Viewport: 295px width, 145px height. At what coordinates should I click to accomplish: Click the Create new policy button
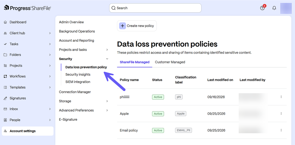pos(137,26)
